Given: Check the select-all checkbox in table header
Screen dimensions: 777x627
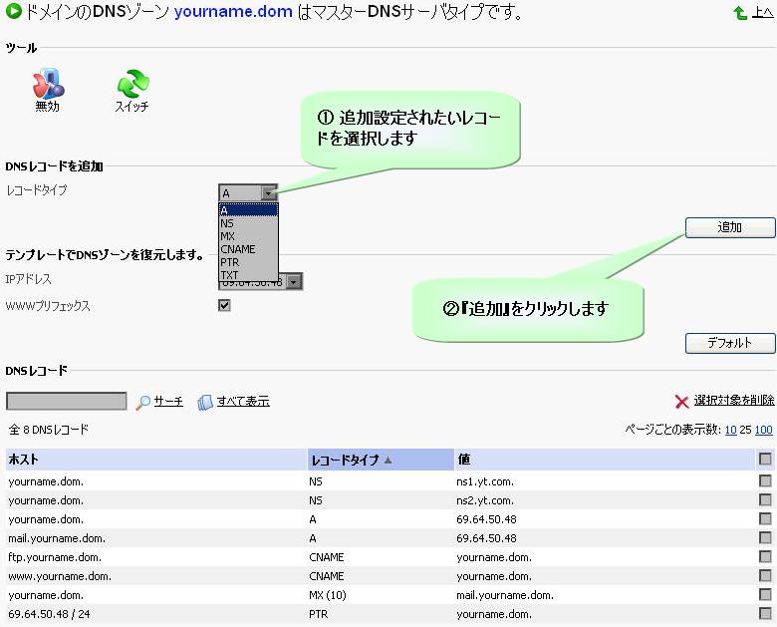Looking at the screenshot, I should [765, 460].
